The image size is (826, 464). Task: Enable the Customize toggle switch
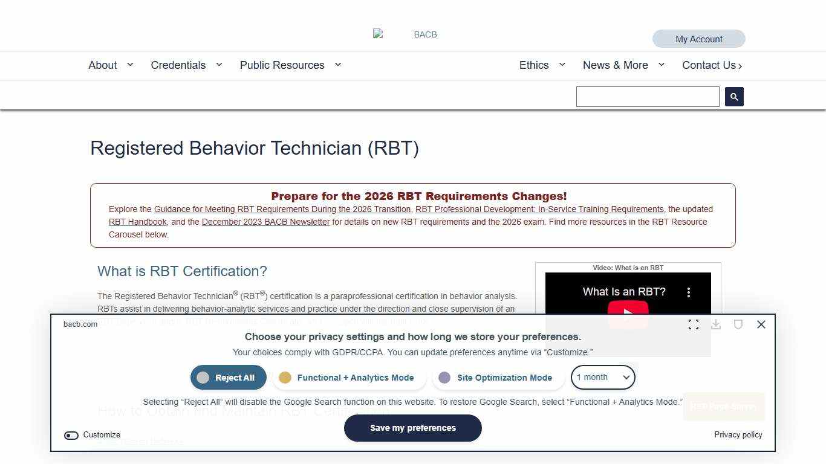(x=71, y=435)
